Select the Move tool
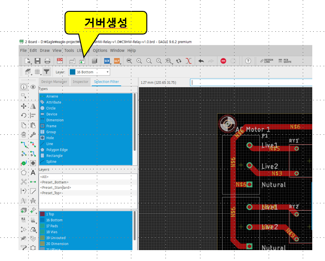 [x=24, y=106]
